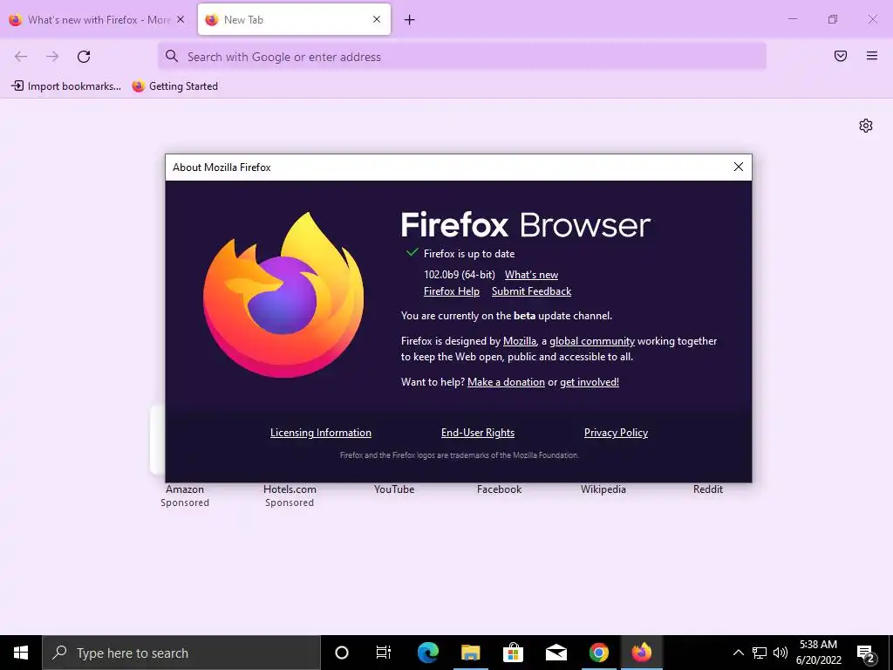
Task: Open the Facebook shortcut
Action: point(499,489)
